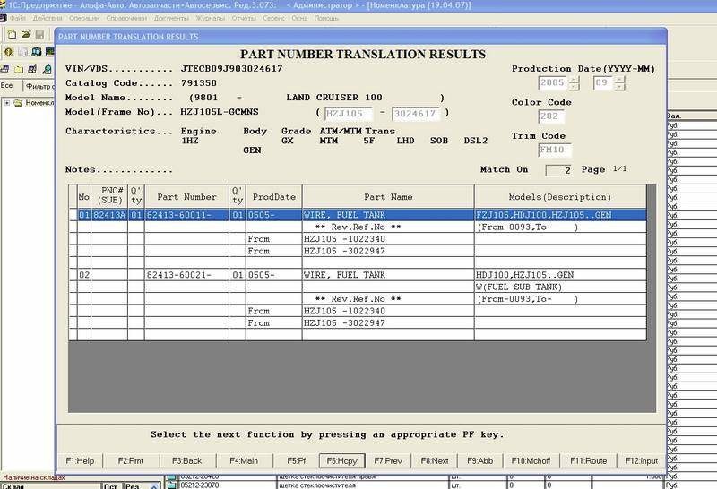
Task: Click the new document toolbar icon
Action: [13, 34]
